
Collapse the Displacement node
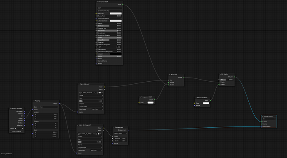(x=114, y=127)
